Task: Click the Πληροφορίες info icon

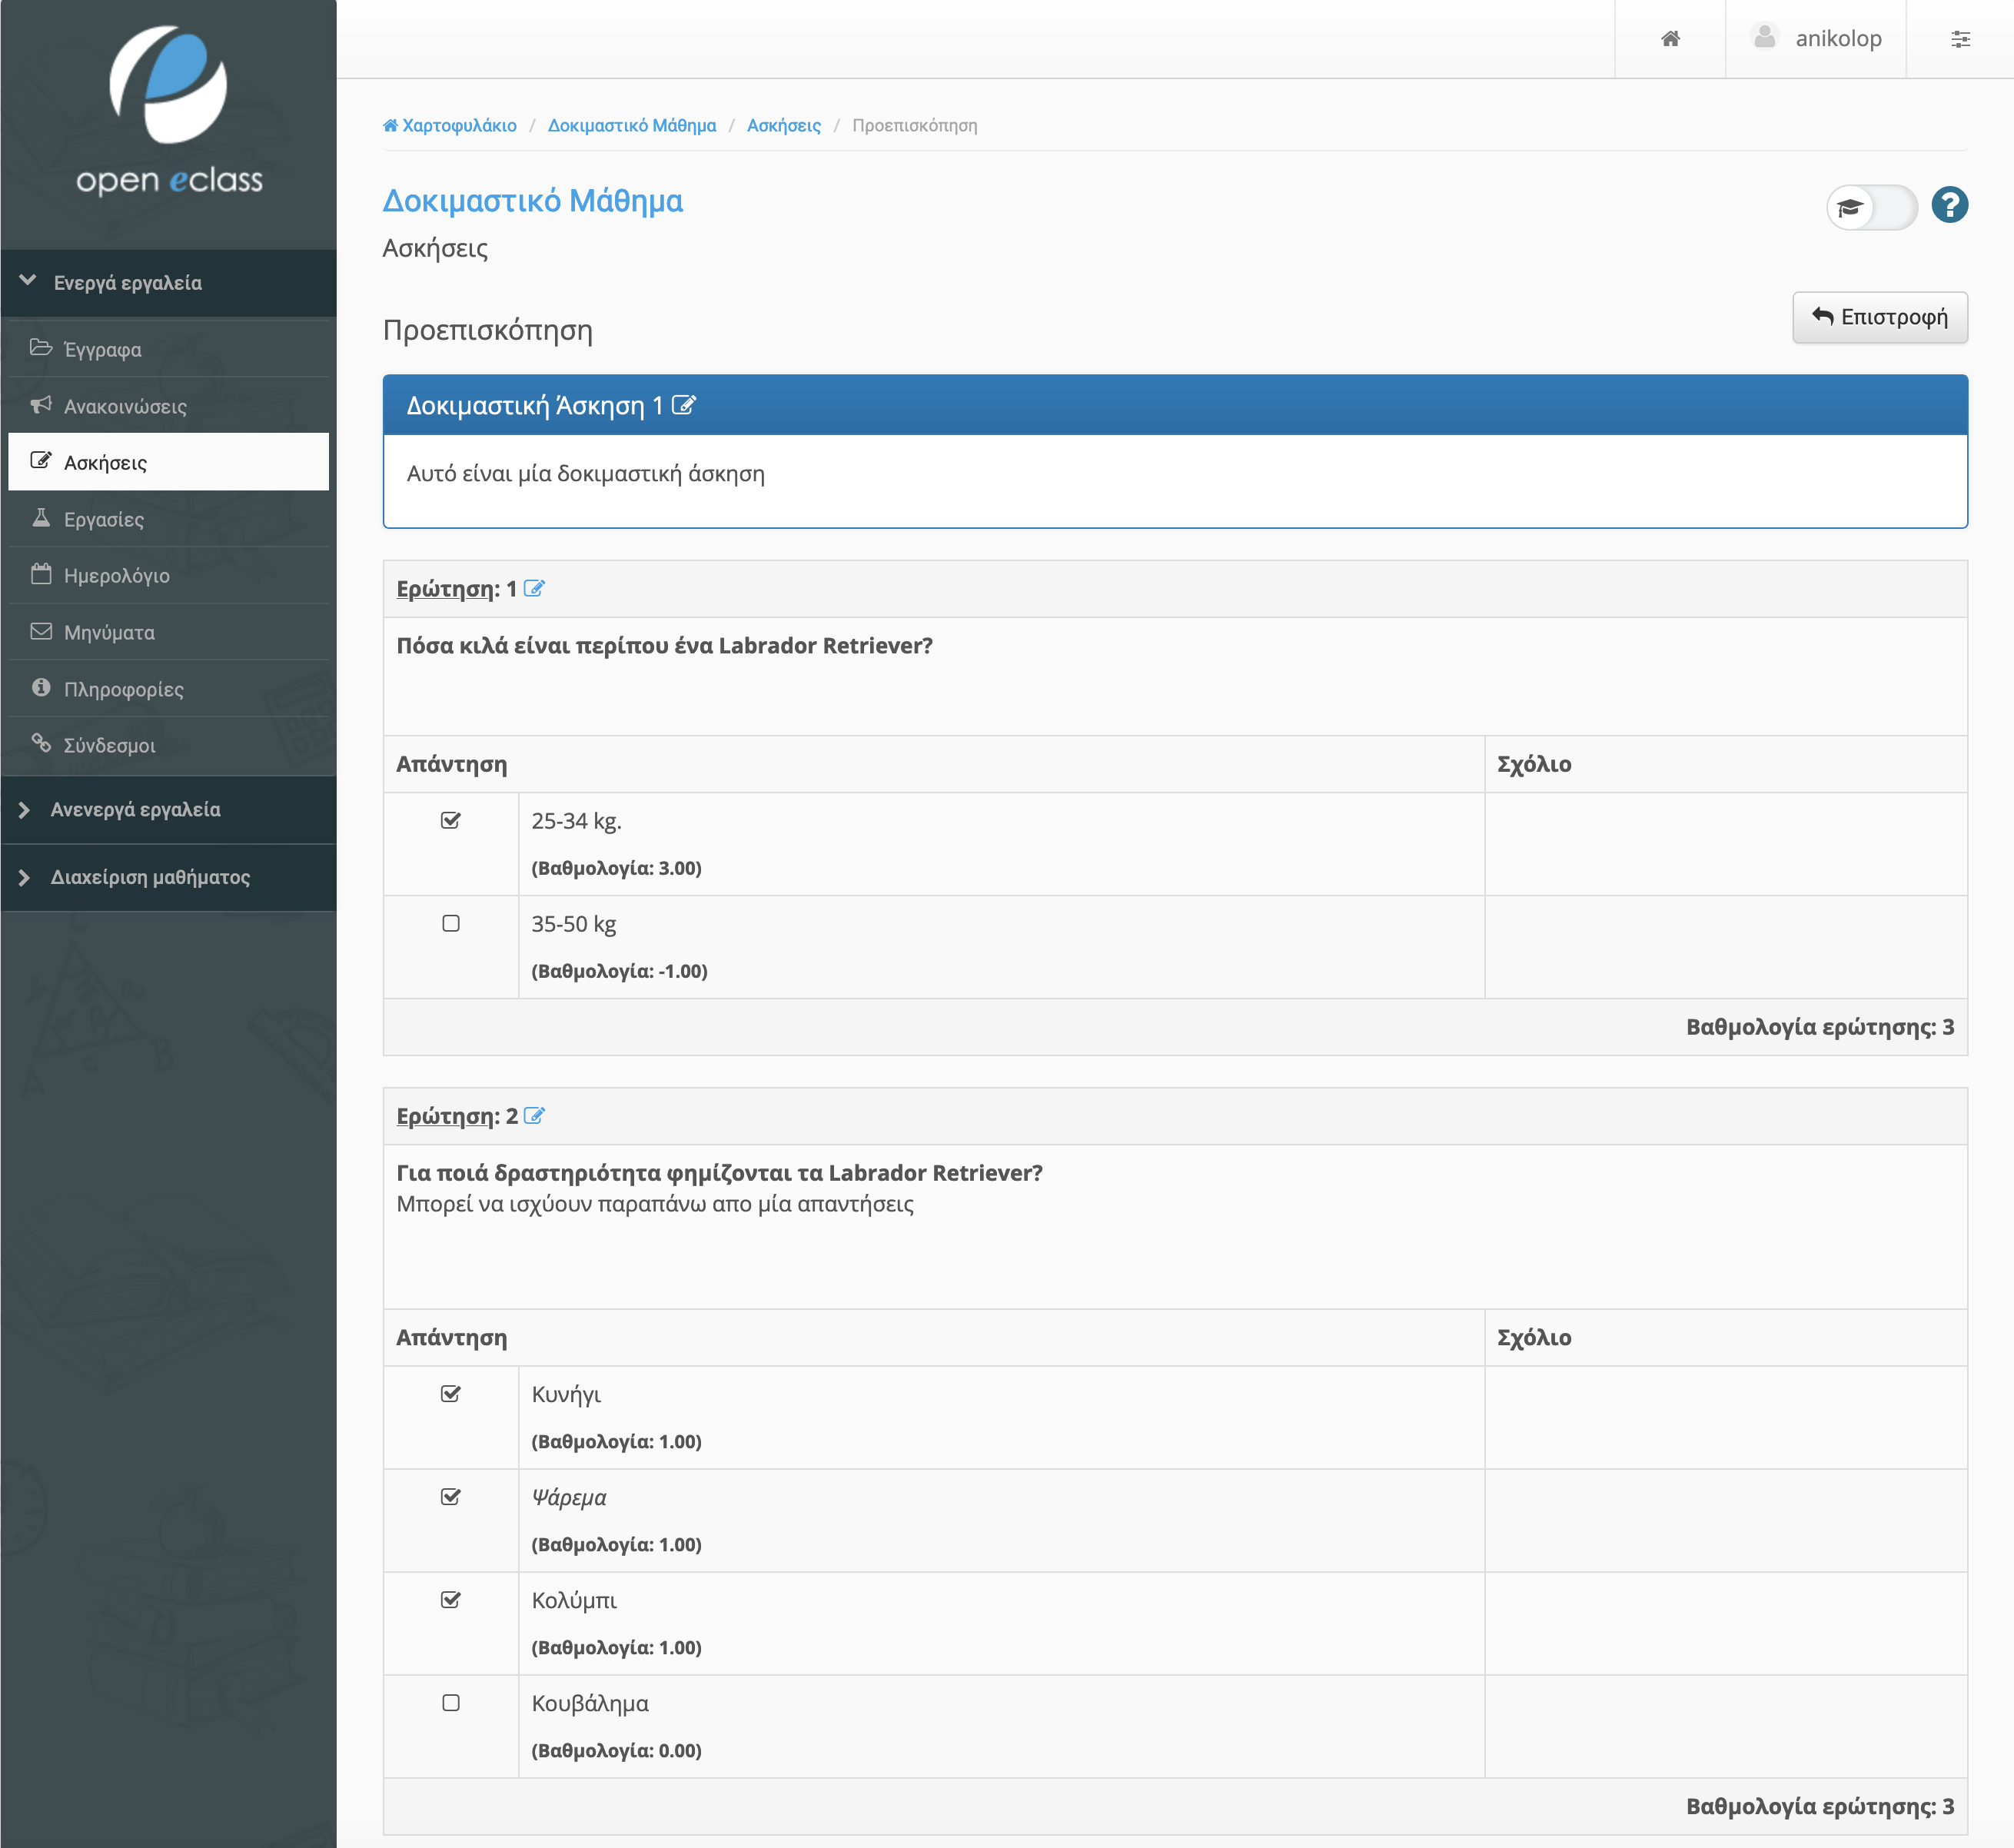Action: pos(41,687)
